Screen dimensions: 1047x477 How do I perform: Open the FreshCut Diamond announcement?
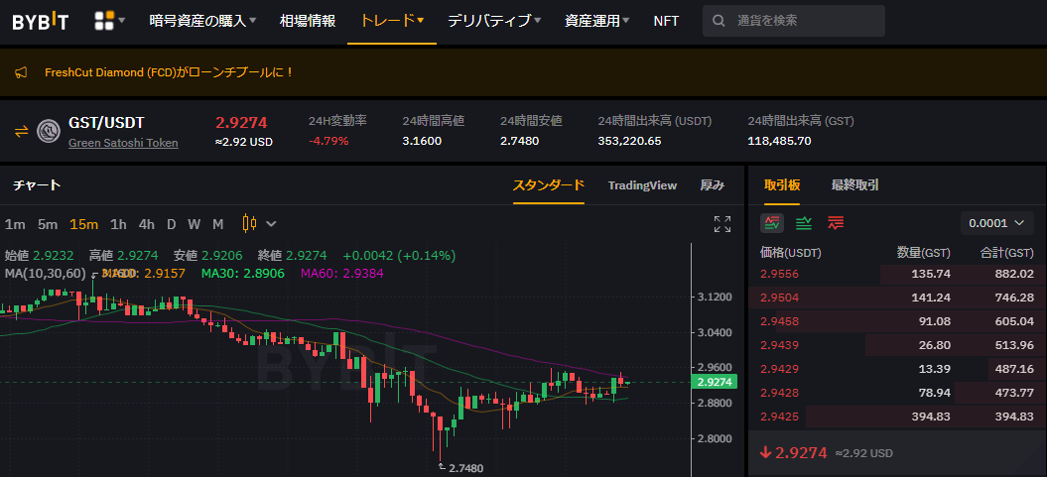click(x=169, y=72)
